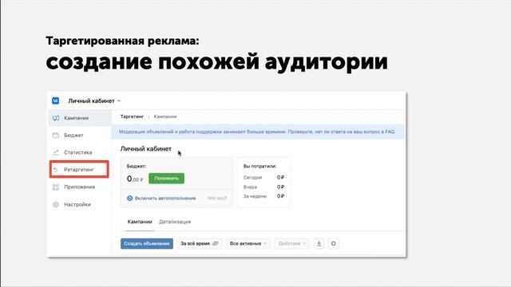The height and width of the screenshot is (287, 511).
Task: Click the Бюджет wallet icon
Action: pyautogui.click(x=56, y=136)
